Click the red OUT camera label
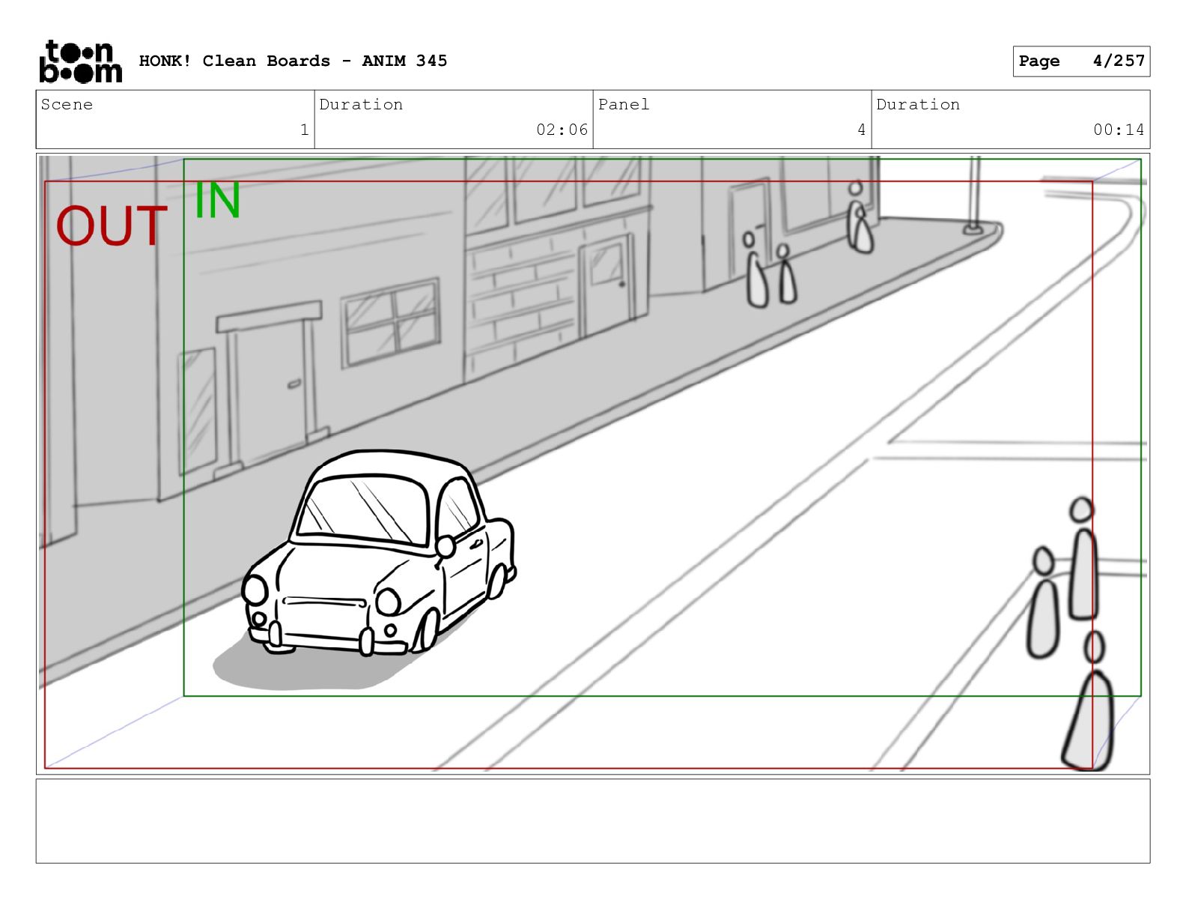The width and height of the screenshot is (1186, 917). coord(112,226)
